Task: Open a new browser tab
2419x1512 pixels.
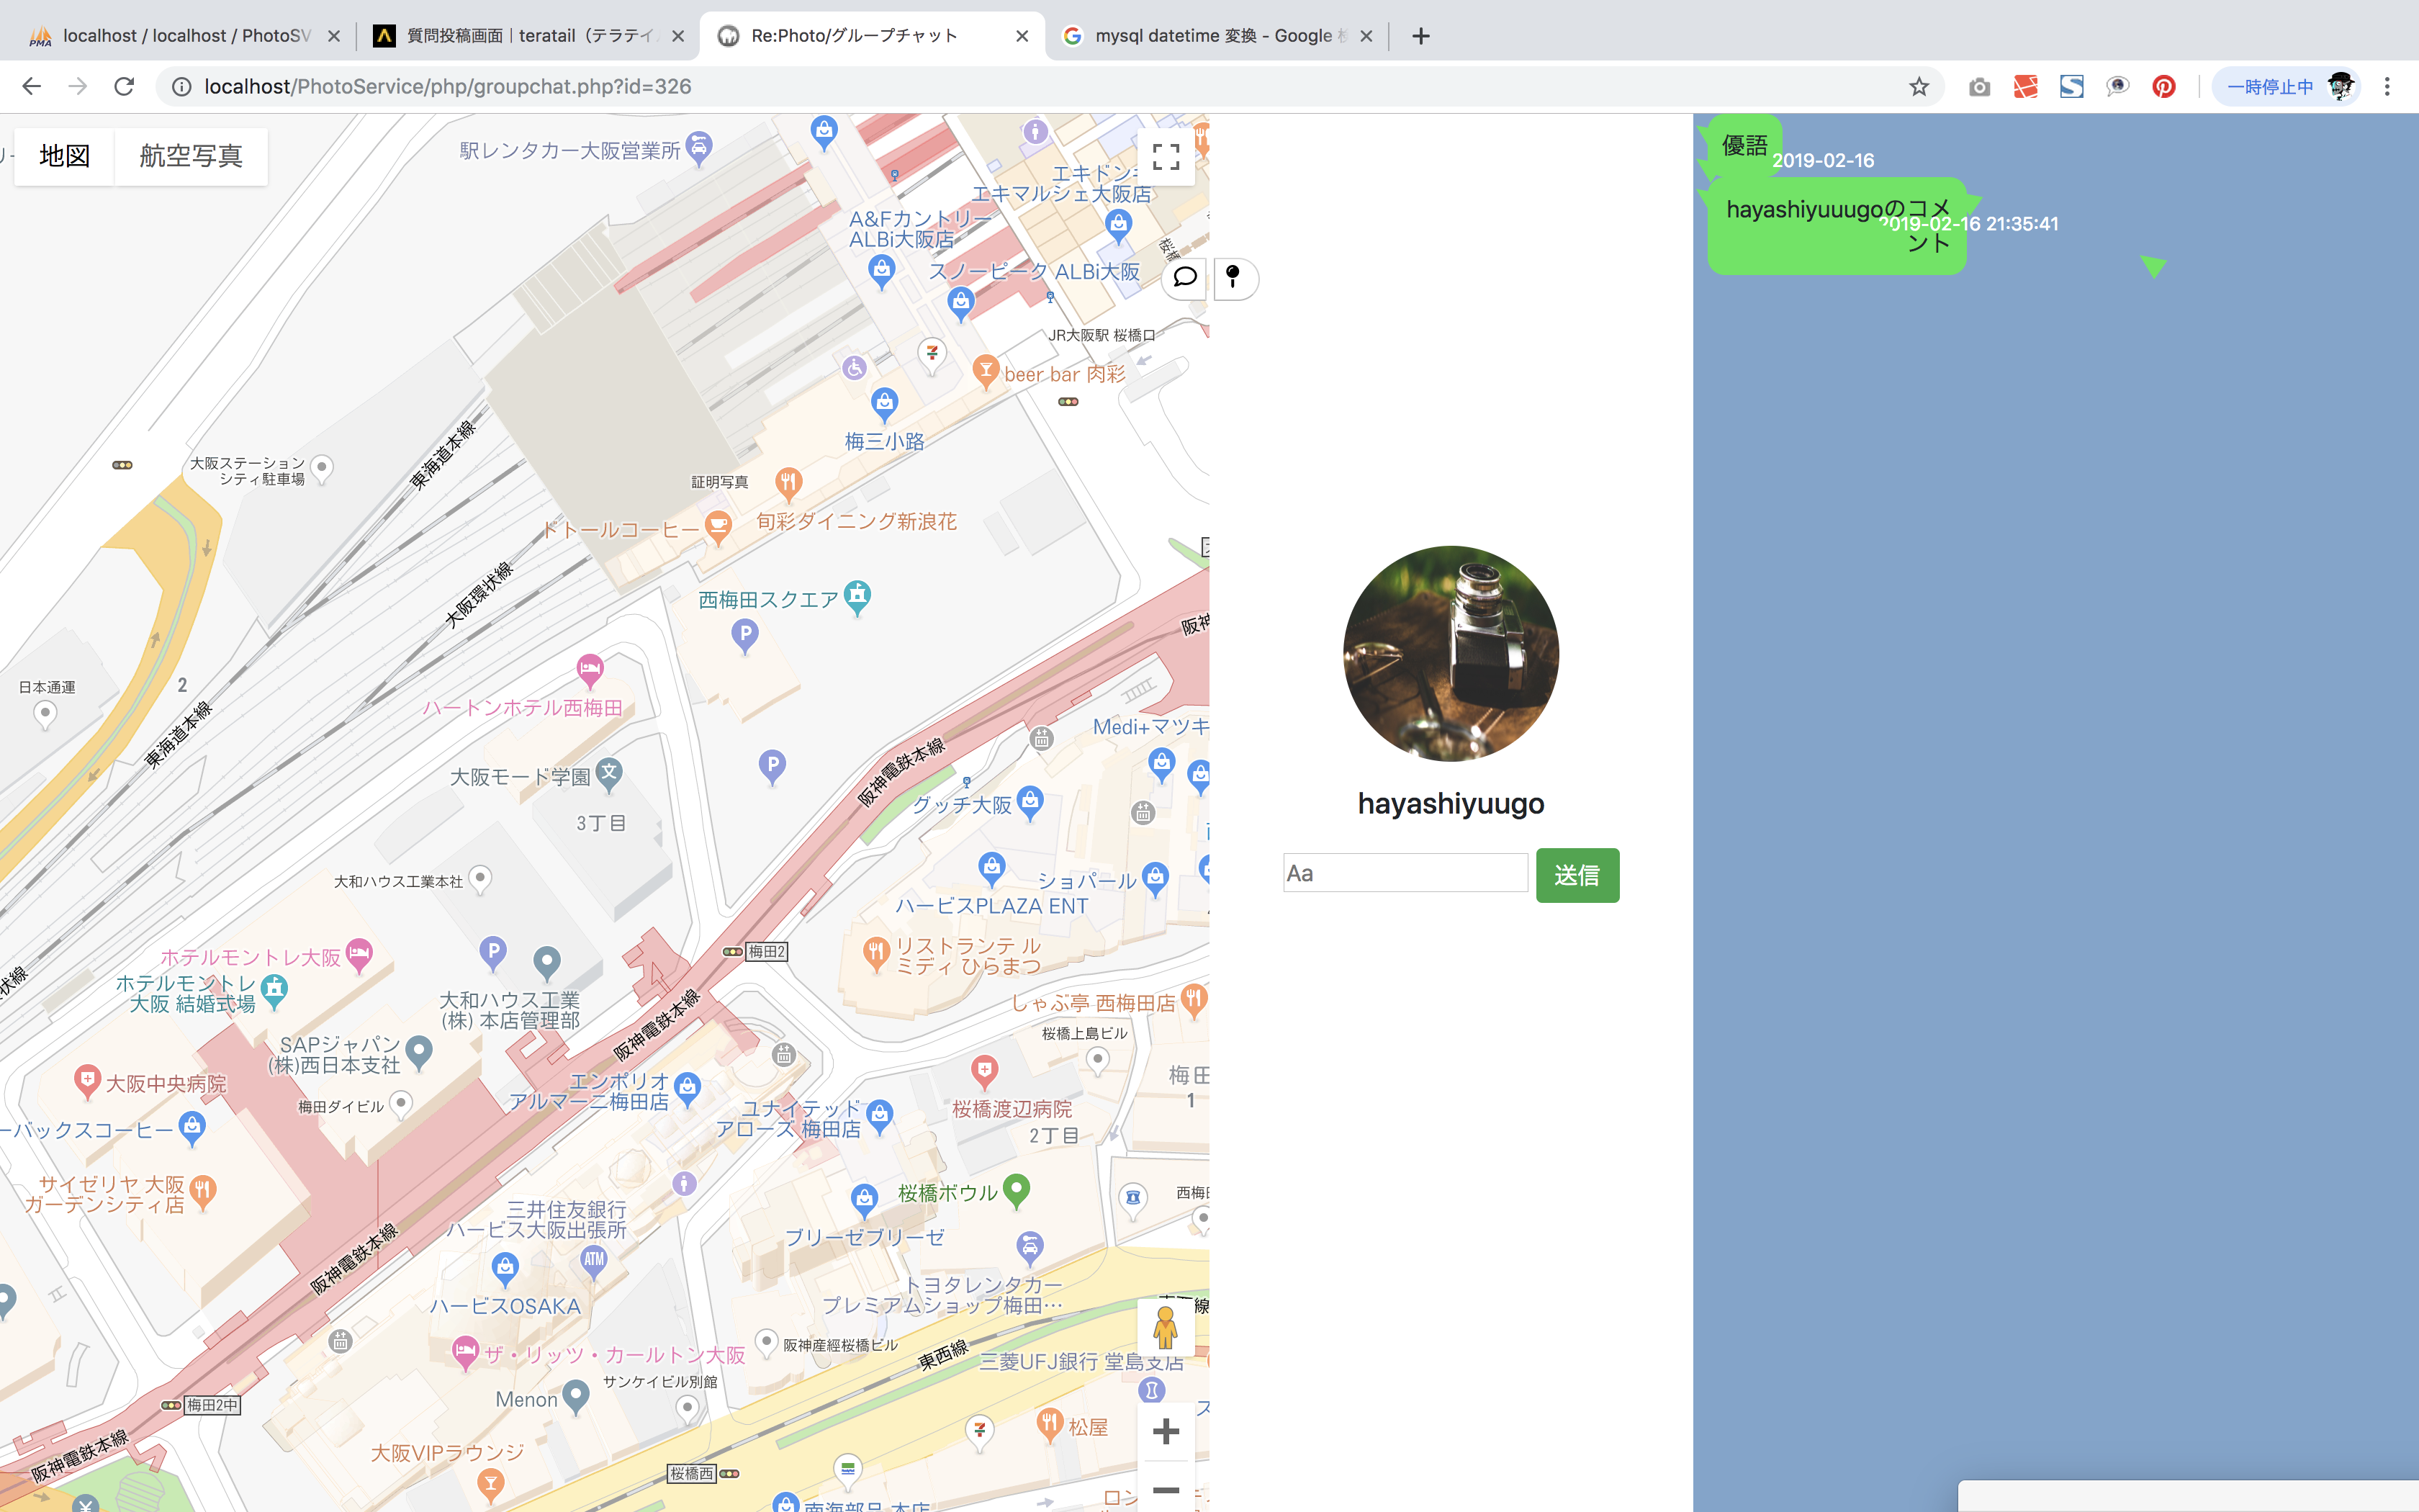Action: [1420, 36]
